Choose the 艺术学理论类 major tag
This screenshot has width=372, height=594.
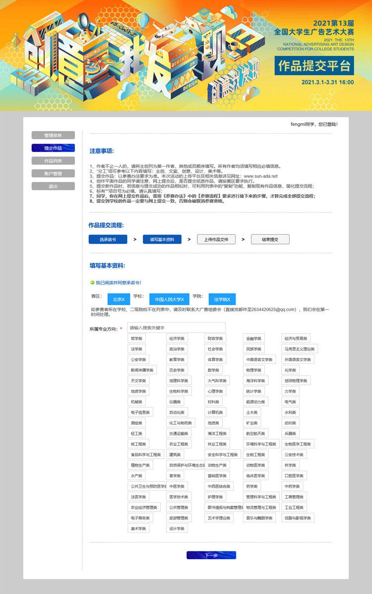tap(219, 518)
